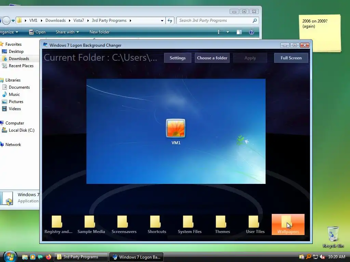Click the Explorer forward navigation button

pyautogui.click(x=6, y=21)
